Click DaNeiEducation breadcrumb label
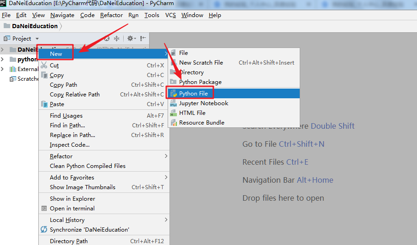Image resolution: width=417 pixels, height=245 pixels. [x=35, y=26]
